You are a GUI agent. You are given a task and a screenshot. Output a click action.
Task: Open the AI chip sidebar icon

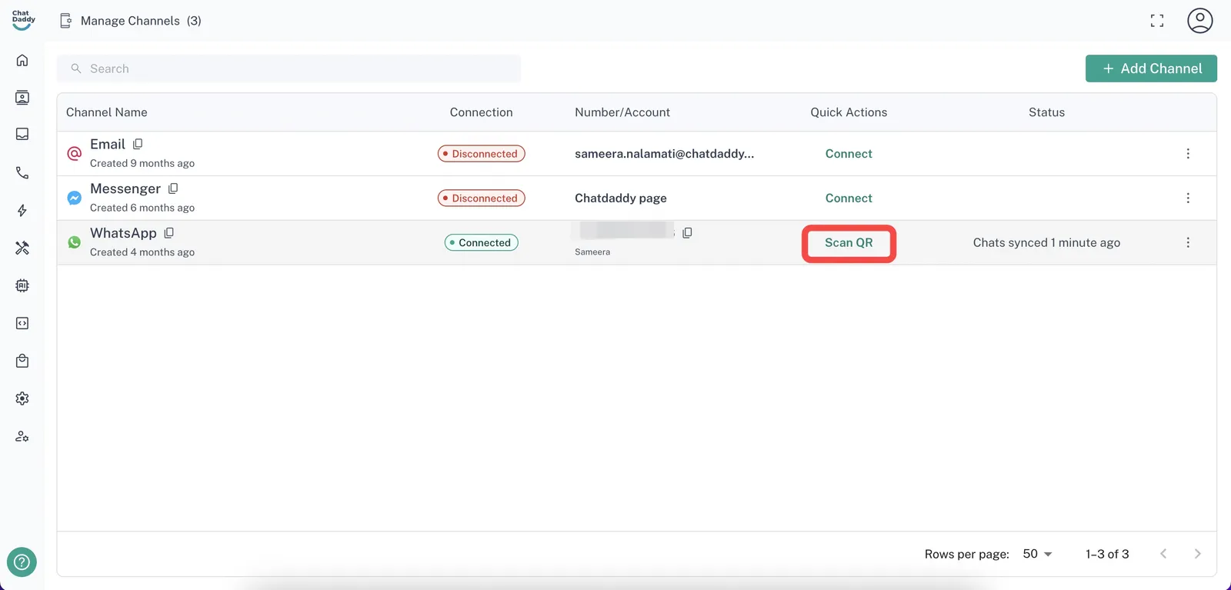pyautogui.click(x=22, y=285)
